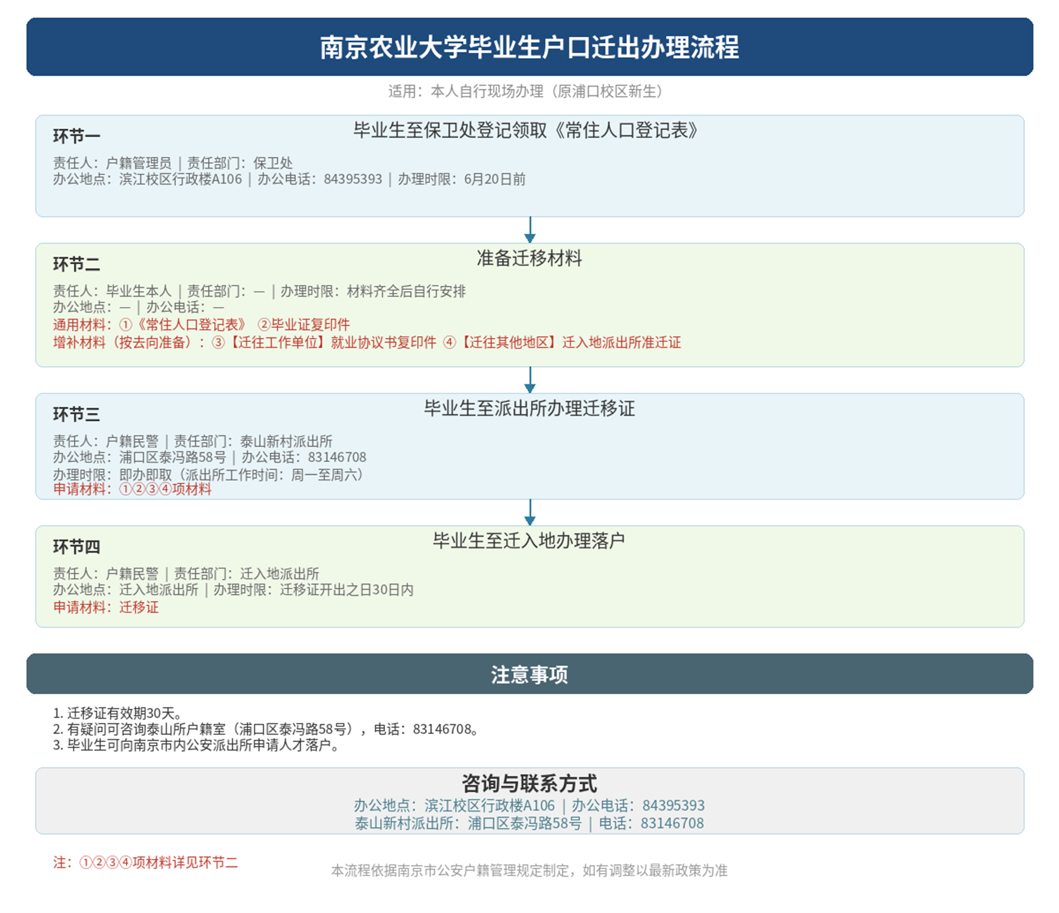The width and height of the screenshot is (1059, 913).
Task: Select the 注意事项 section header
Action: tap(529, 674)
